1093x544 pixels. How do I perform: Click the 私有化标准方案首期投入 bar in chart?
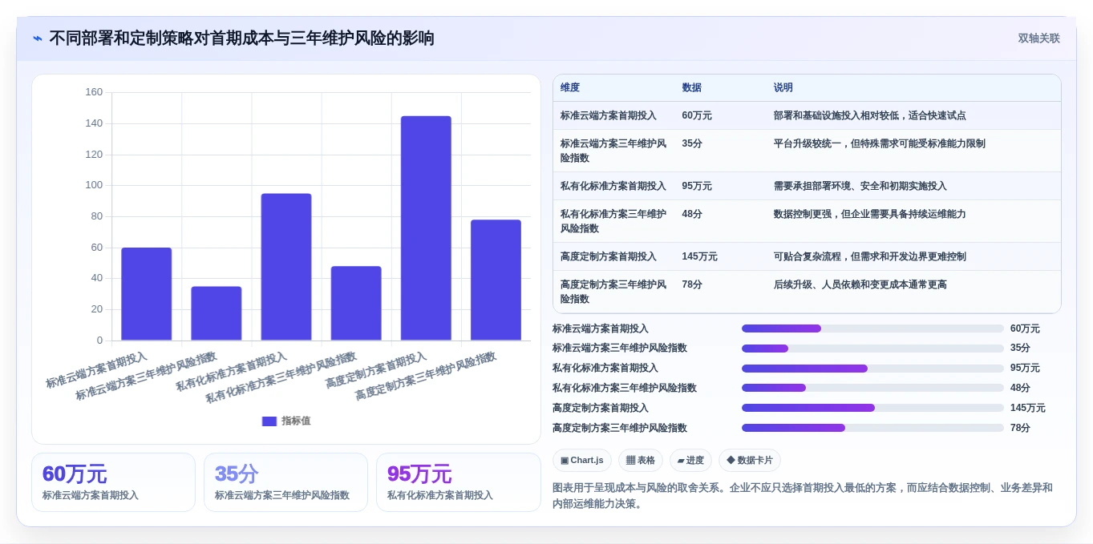pos(286,267)
